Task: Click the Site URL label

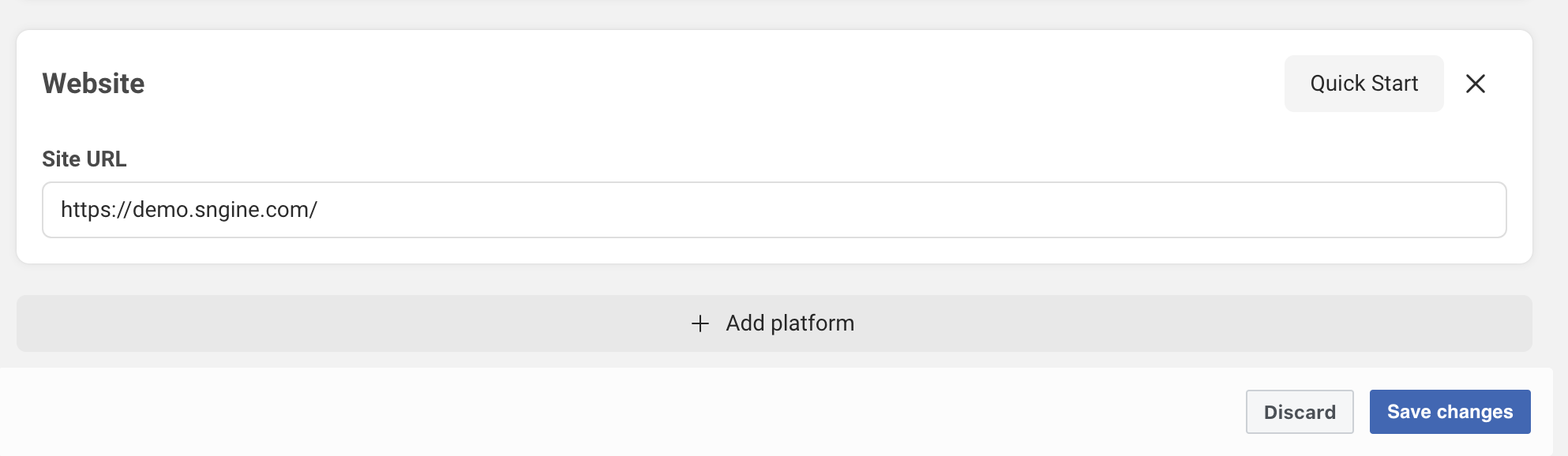Action: (x=84, y=159)
